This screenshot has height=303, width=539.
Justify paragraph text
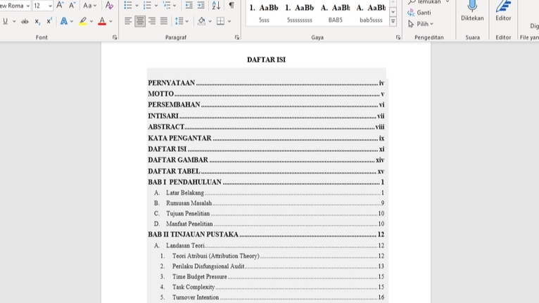pyautogui.click(x=164, y=21)
